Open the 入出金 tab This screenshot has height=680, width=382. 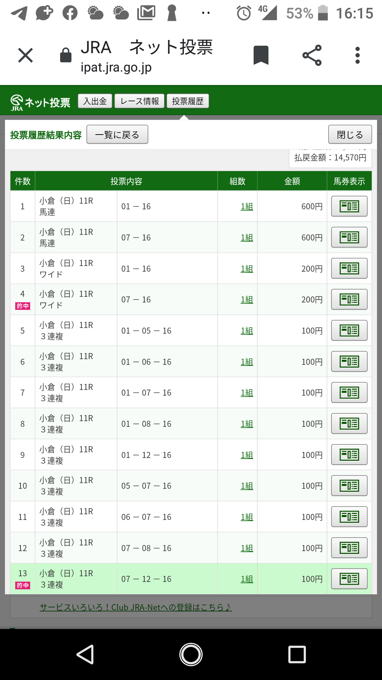pos(95,101)
